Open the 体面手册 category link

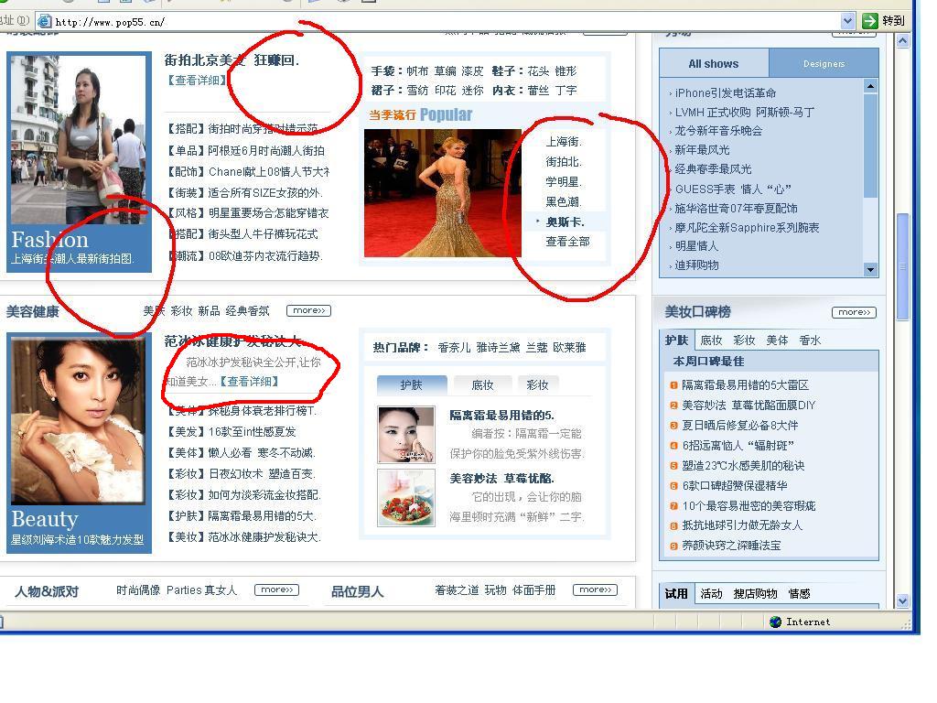(x=534, y=590)
